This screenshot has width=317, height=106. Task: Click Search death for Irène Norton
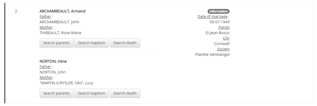click(x=125, y=93)
